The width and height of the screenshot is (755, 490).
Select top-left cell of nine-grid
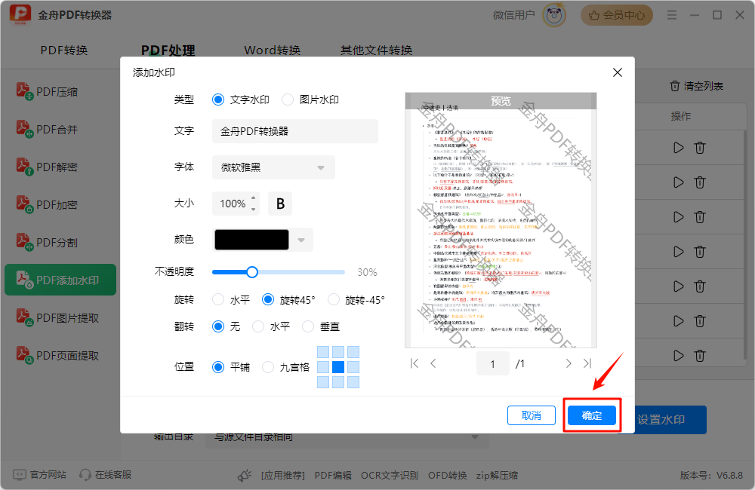(x=323, y=352)
